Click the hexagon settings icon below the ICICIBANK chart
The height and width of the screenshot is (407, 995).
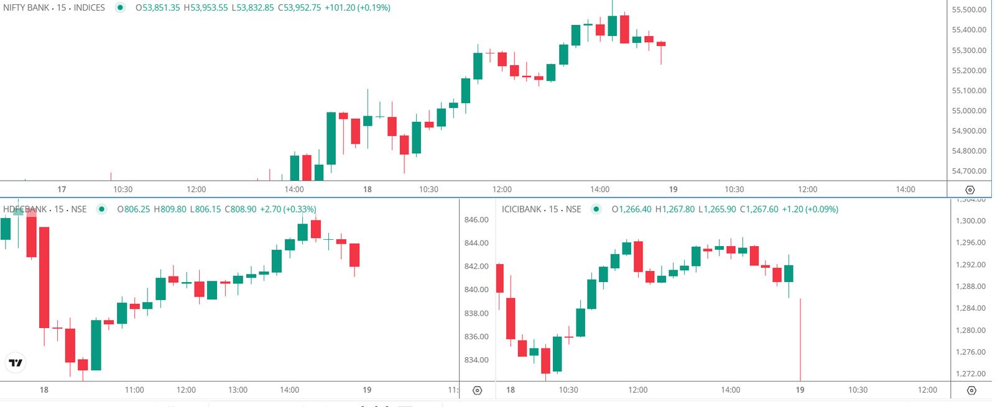pos(971,390)
